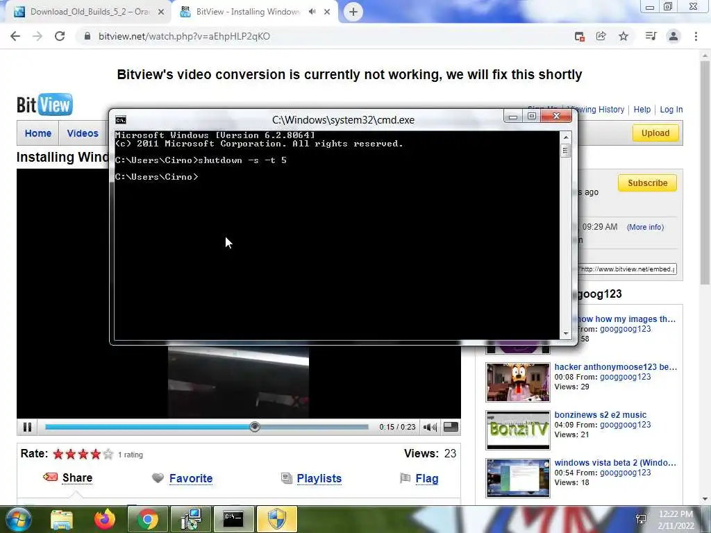Open the Help link
This screenshot has width=711, height=533.
click(x=642, y=109)
